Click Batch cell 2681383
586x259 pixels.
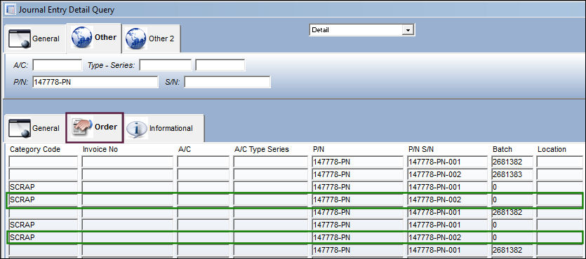point(513,174)
